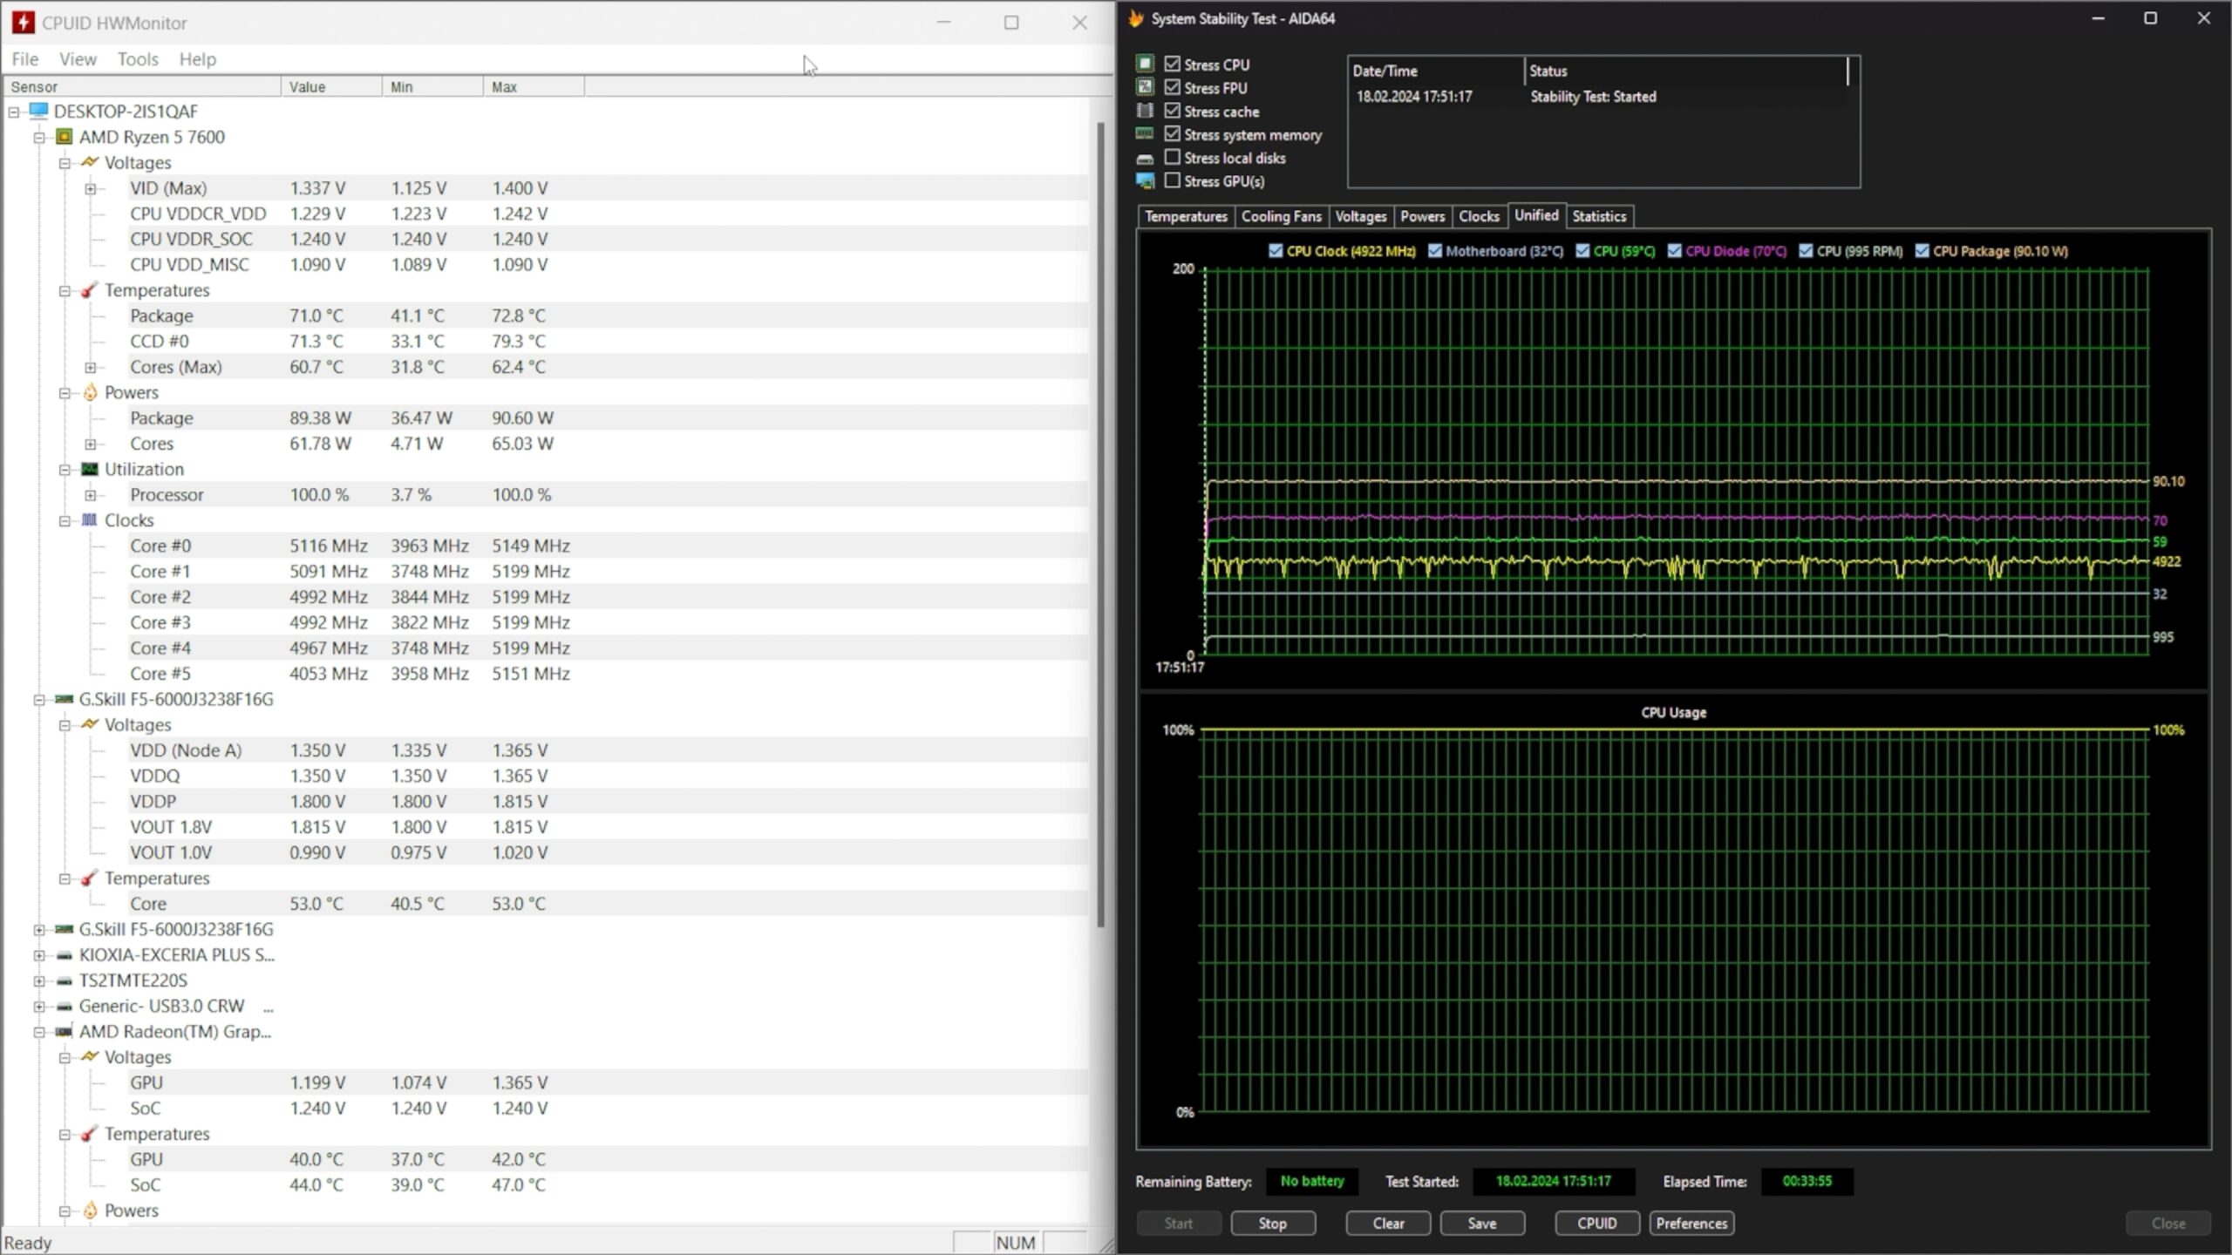Viewport: 2232px width, 1255px height.
Task: Click the Temperatures thermometer icon under AMD Ryzen
Action: 90,290
